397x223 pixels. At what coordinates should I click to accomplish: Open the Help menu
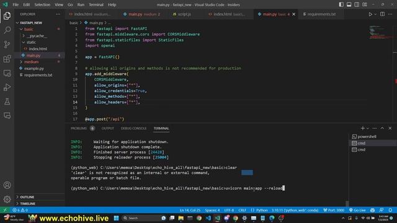(x=112, y=4)
